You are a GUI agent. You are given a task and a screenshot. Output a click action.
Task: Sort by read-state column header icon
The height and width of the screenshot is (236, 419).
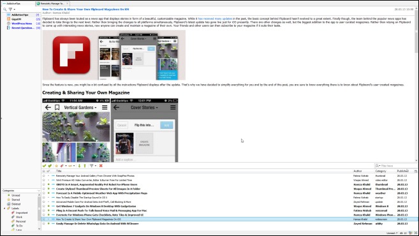pos(48,171)
